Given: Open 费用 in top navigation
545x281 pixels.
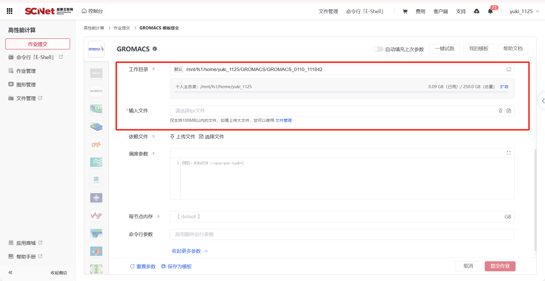Looking at the screenshot, I should (420, 11).
